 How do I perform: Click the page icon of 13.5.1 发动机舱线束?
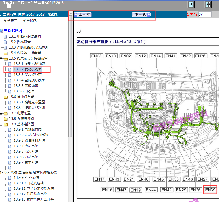click(10, 64)
